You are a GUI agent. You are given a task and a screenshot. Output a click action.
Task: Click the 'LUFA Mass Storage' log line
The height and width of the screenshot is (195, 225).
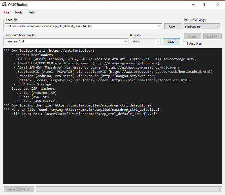click(32, 84)
